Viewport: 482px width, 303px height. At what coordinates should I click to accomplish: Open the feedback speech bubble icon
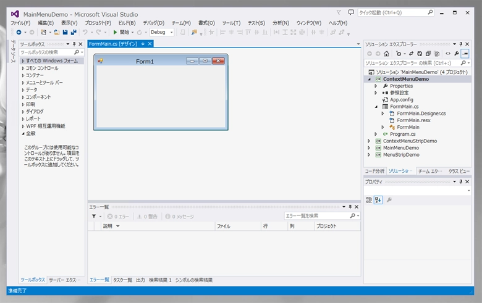click(351, 12)
